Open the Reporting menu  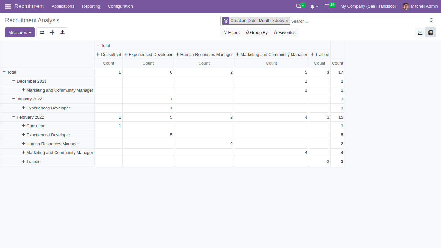point(91,6)
